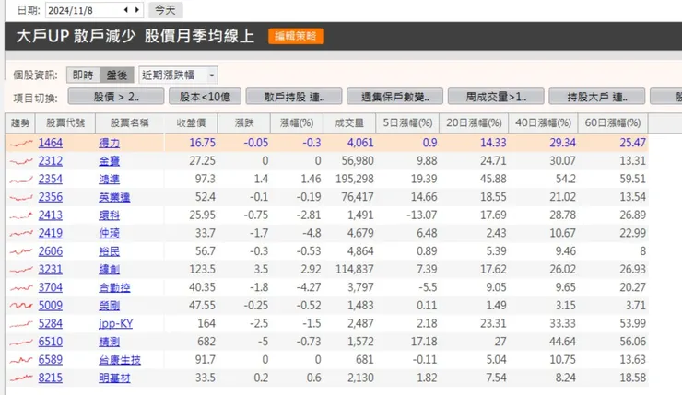Open stock code link 2312
Image resolution: width=682 pixels, height=395 pixels.
pyautogui.click(x=51, y=161)
